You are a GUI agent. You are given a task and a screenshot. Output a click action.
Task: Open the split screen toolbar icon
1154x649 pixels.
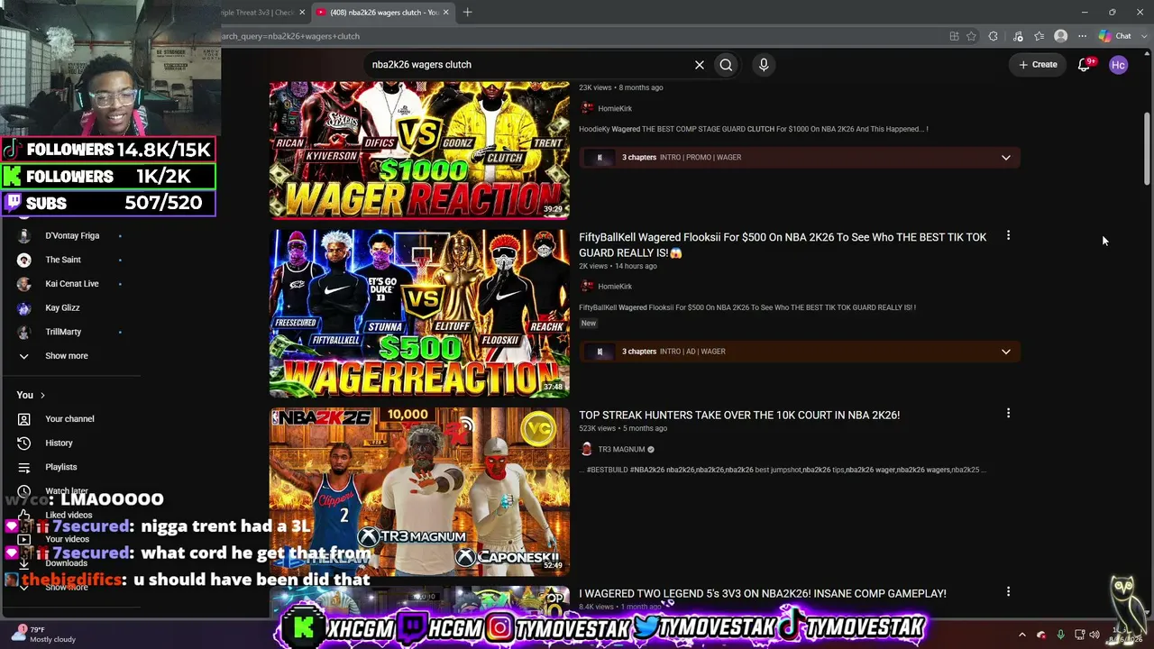954,36
